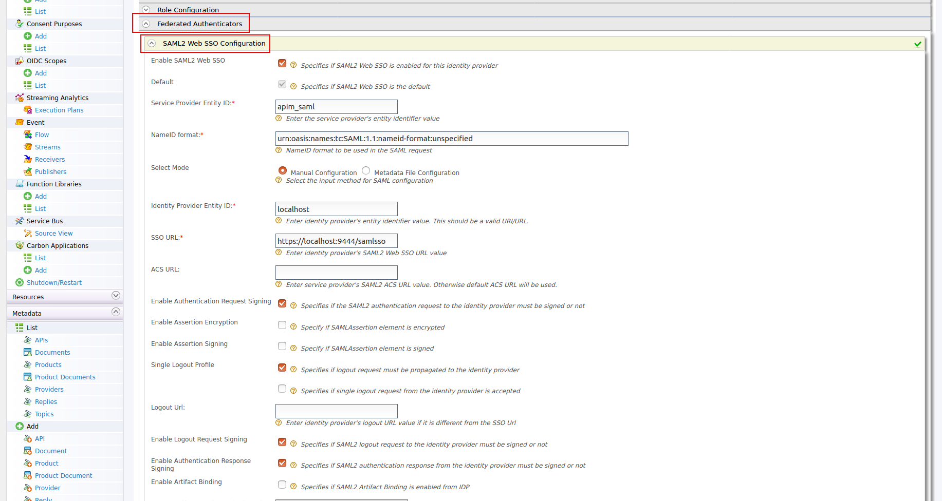Select Streams in the Event section
The height and width of the screenshot is (501, 942).
coord(48,147)
